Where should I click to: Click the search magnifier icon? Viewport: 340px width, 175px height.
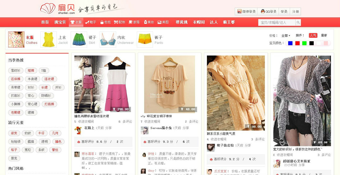[298, 22]
